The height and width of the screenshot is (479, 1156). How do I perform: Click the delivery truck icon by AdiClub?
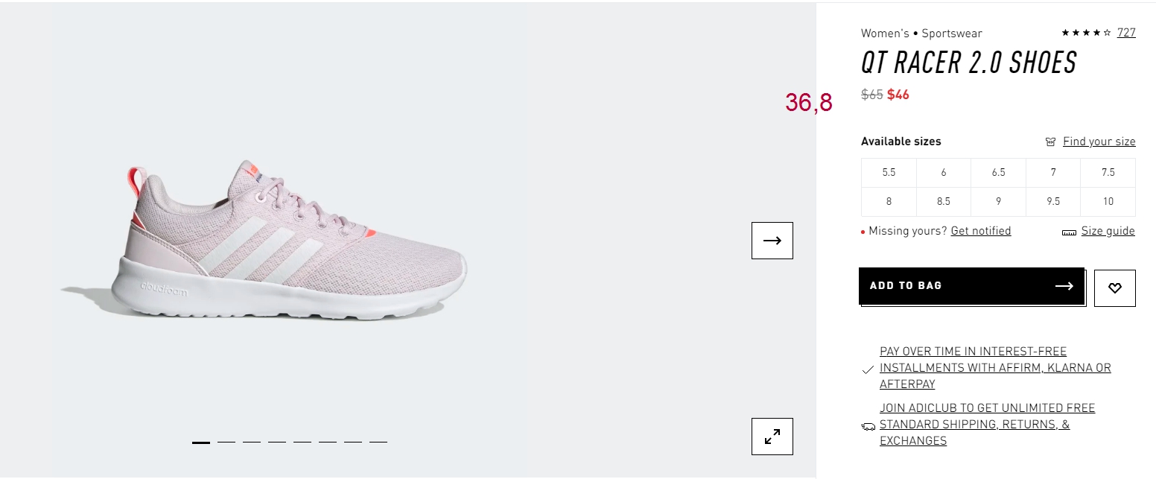click(x=868, y=427)
